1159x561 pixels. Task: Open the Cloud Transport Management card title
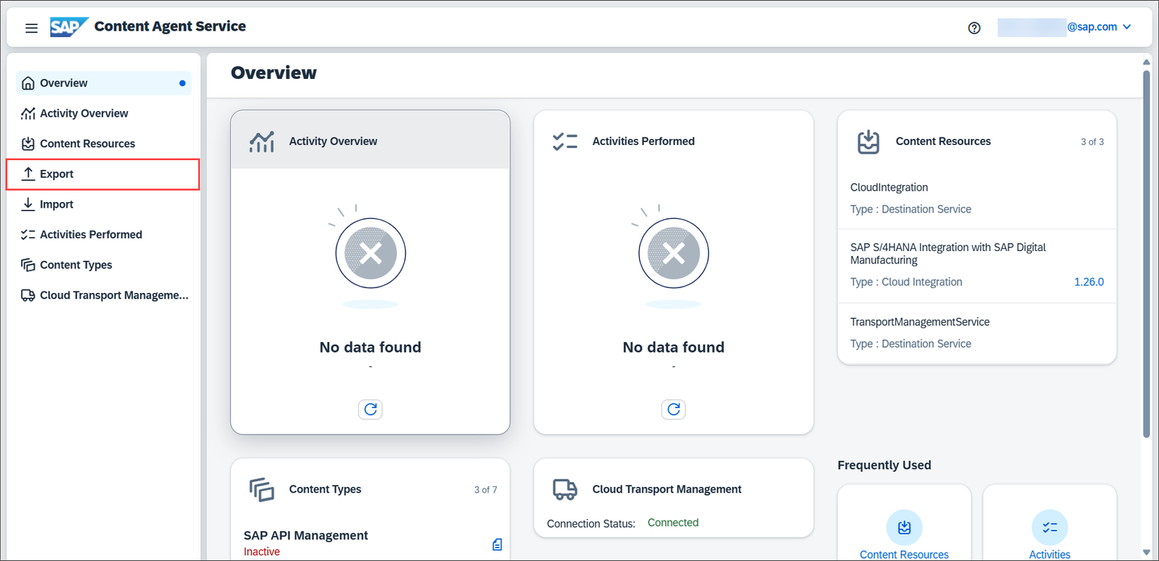[667, 489]
